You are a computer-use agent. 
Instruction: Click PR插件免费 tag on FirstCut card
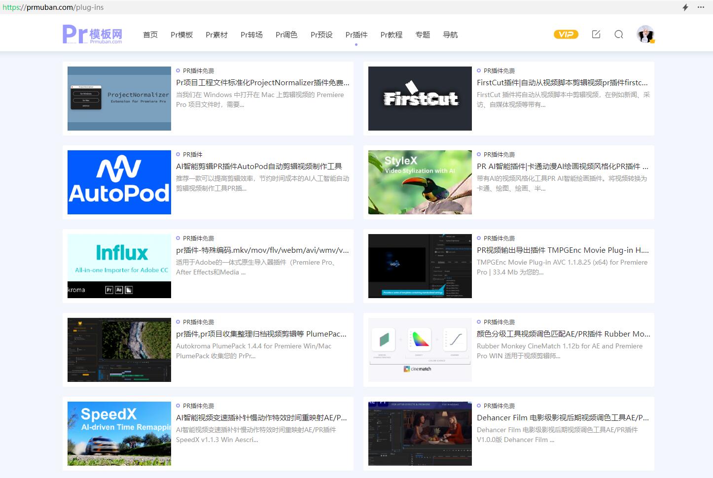pyautogui.click(x=499, y=71)
